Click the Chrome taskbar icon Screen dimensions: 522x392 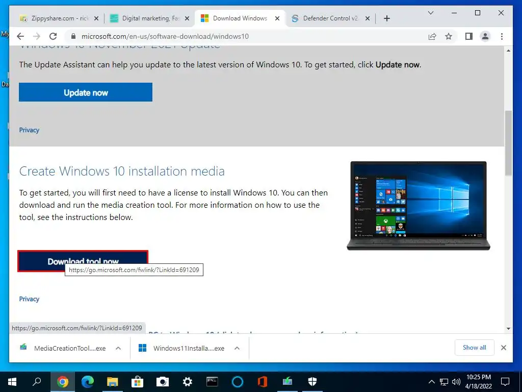(x=62, y=382)
